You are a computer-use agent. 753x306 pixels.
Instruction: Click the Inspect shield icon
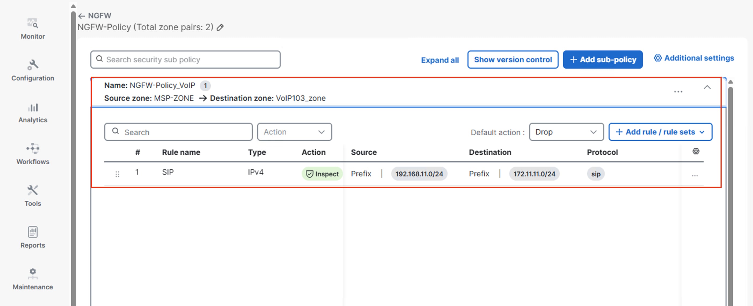pyautogui.click(x=309, y=174)
